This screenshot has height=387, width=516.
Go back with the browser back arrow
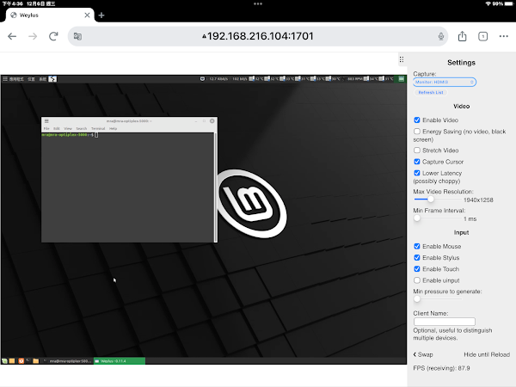[x=12, y=36]
